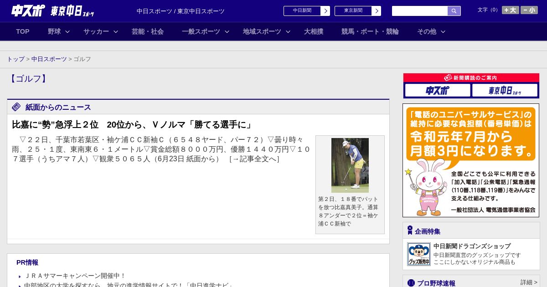This screenshot has width=547, height=287.
Task: Open the Dragons shop グッズ販売中 thumbnail
Action: point(419,254)
